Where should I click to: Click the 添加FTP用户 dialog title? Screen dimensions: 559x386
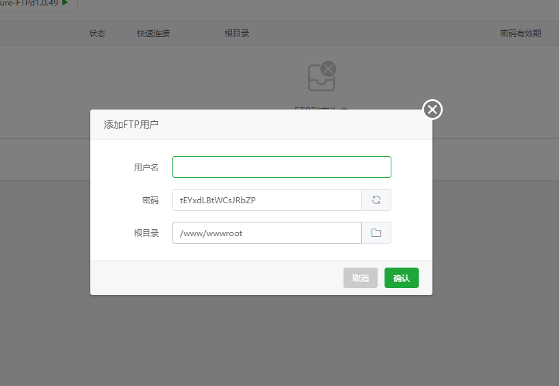pos(131,125)
